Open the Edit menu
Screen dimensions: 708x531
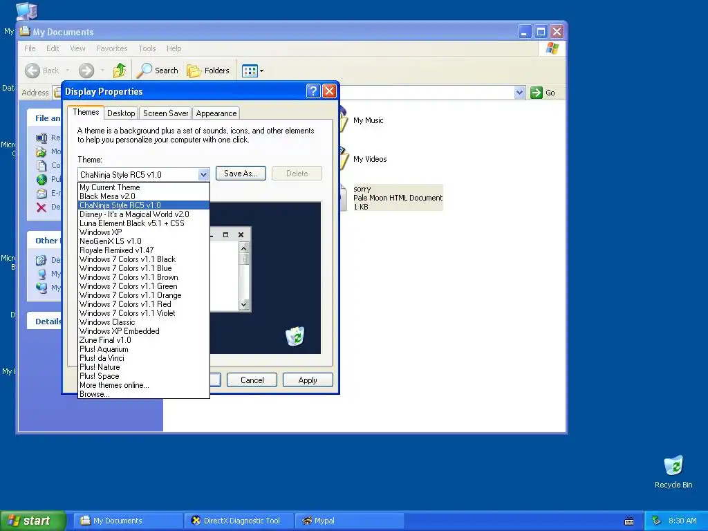[x=53, y=48]
